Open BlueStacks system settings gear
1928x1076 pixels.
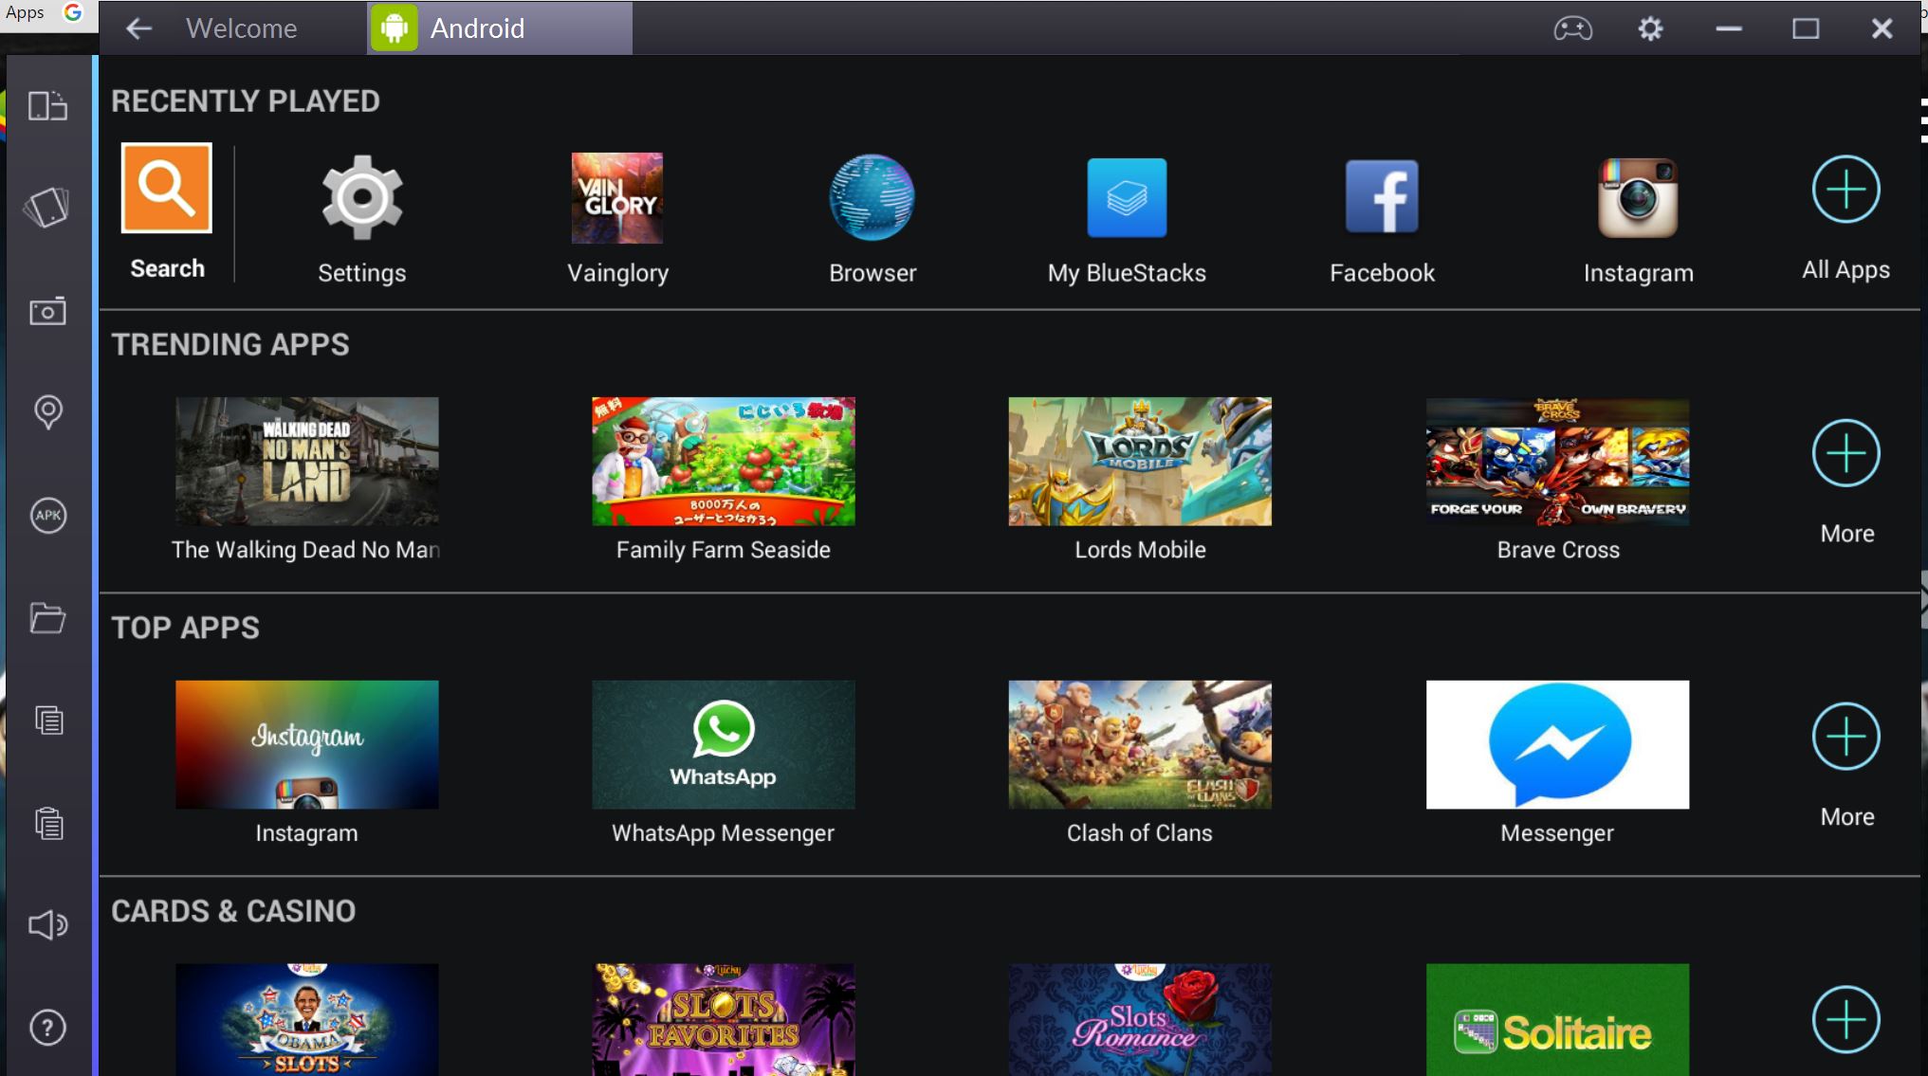tap(1651, 27)
